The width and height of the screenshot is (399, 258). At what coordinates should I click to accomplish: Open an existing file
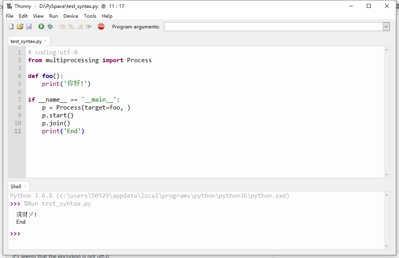click(x=20, y=26)
